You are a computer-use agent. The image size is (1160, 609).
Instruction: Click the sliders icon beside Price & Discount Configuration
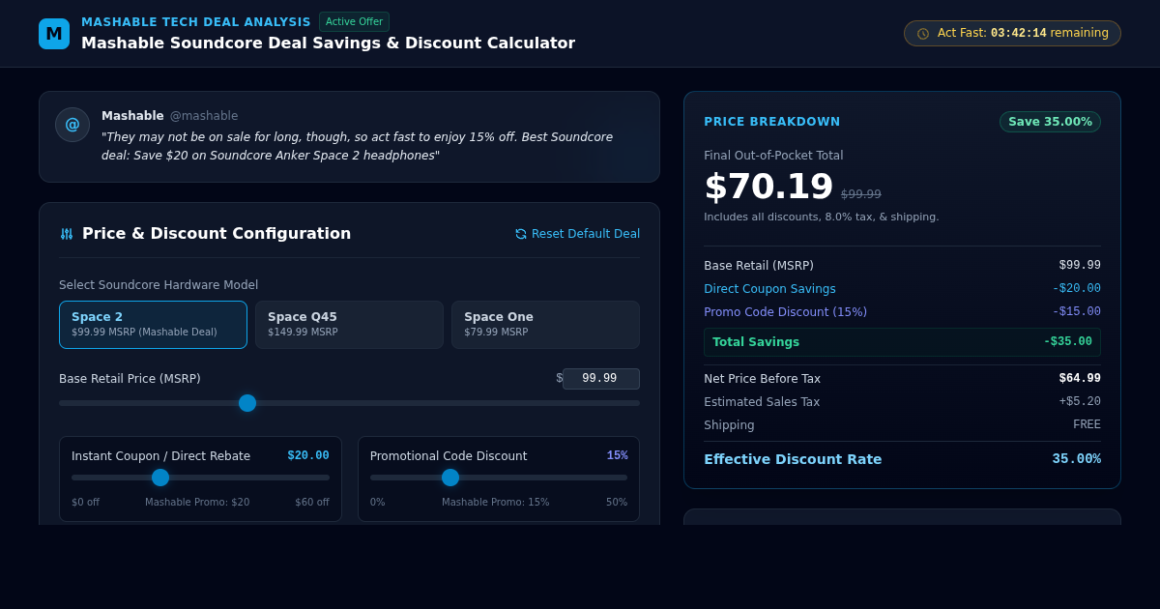(x=67, y=234)
